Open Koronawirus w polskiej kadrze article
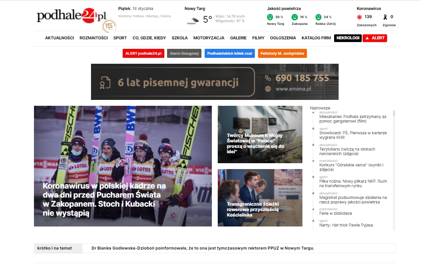Screen dimensions: 421x264 tap(123, 166)
